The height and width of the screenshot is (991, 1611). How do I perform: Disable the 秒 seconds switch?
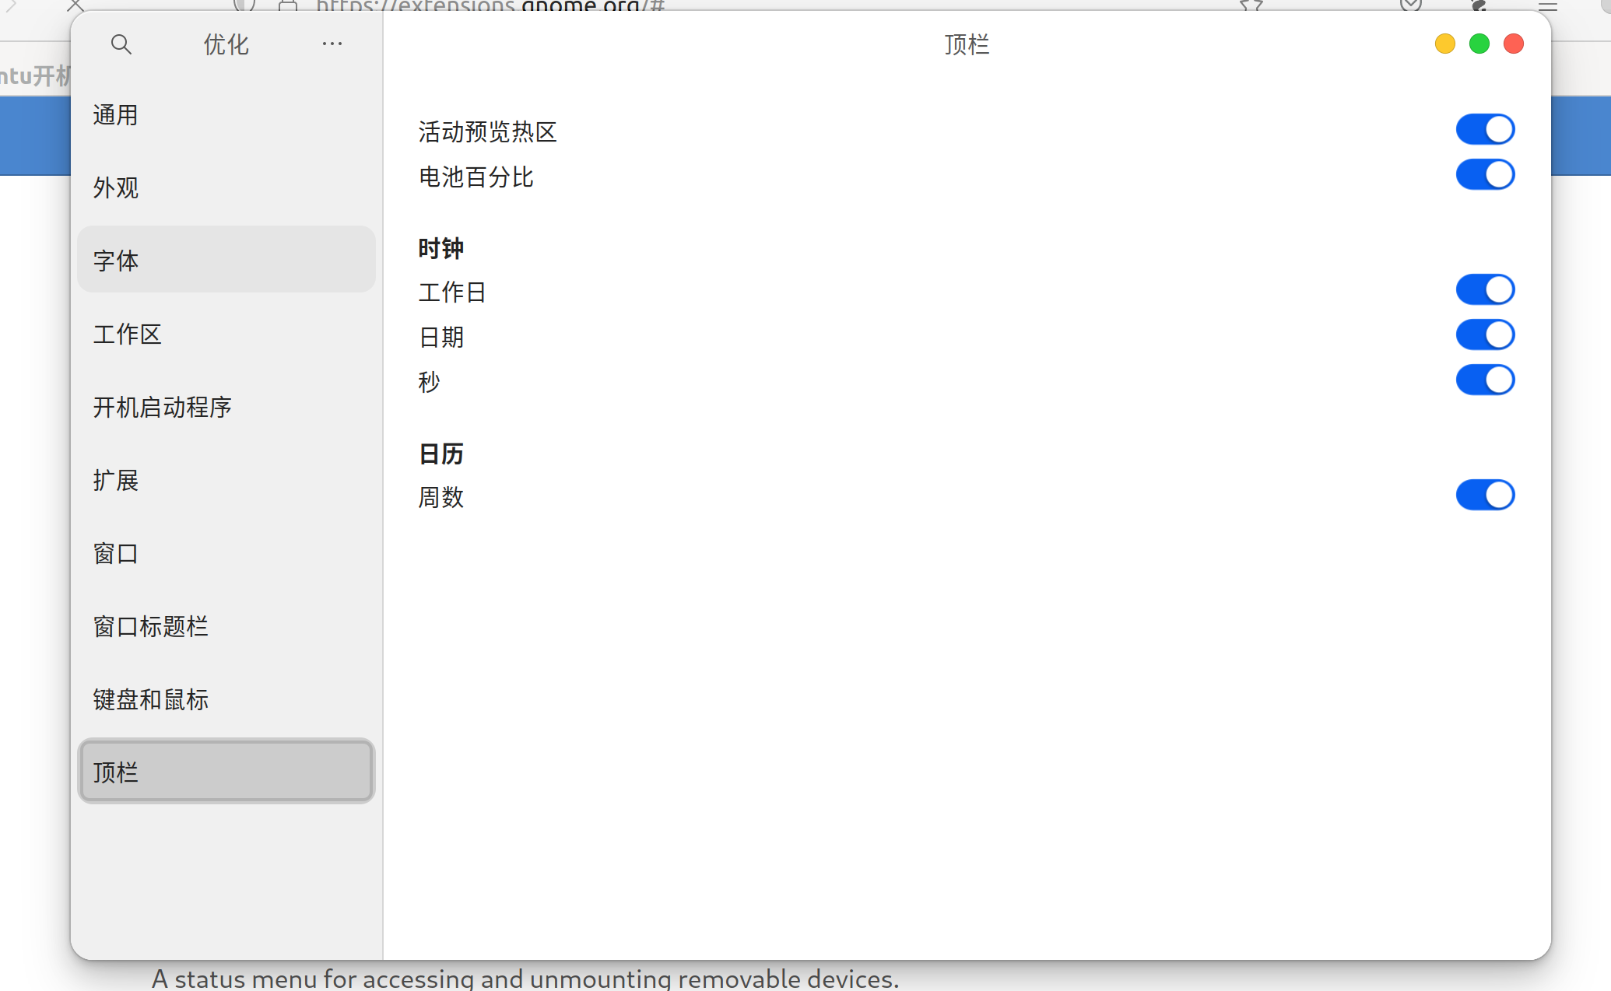(1484, 380)
